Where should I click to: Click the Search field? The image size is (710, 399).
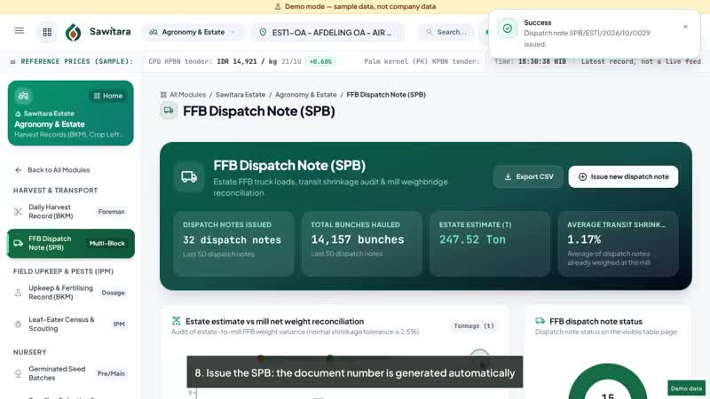click(x=446, y=32)
